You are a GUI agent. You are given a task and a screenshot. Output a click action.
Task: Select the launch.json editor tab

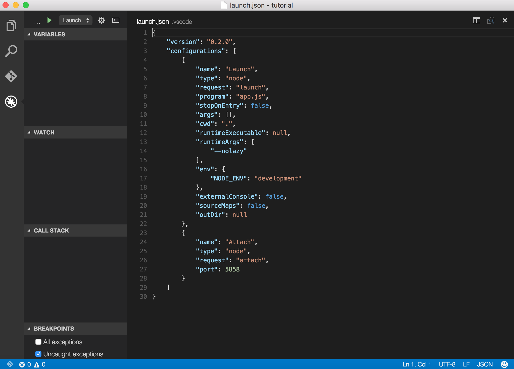(x=153, y=21)
